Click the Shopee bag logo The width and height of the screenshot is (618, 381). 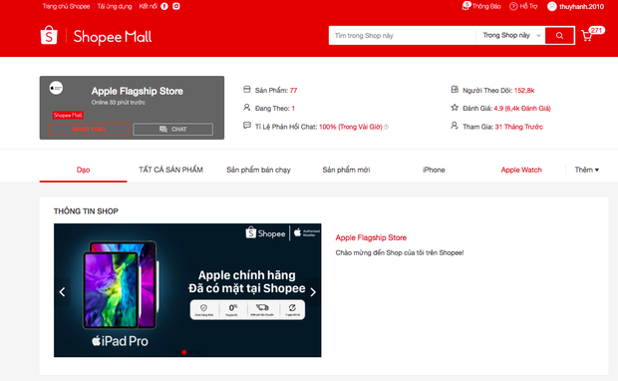pyautogui.click(x=49, y=35)
